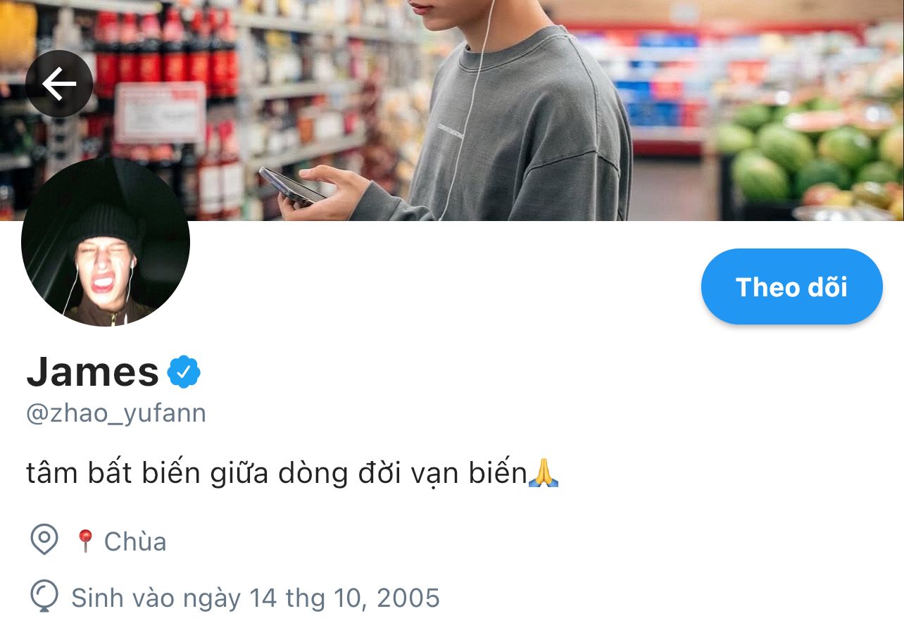Tap the red pushpin emoji
Screen dimensions: 904x623
pos(85,541)
